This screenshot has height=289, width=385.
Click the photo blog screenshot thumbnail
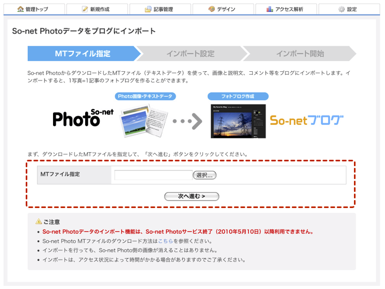tap(238, 121)
